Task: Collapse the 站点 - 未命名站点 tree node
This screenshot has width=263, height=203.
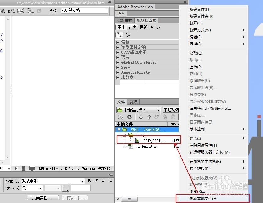Action: (x=119, y=129)
